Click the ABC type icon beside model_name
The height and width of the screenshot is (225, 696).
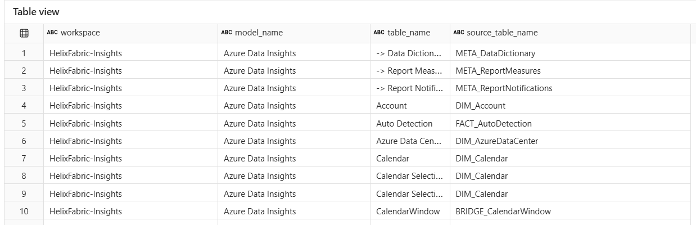[x=227, y=33]
